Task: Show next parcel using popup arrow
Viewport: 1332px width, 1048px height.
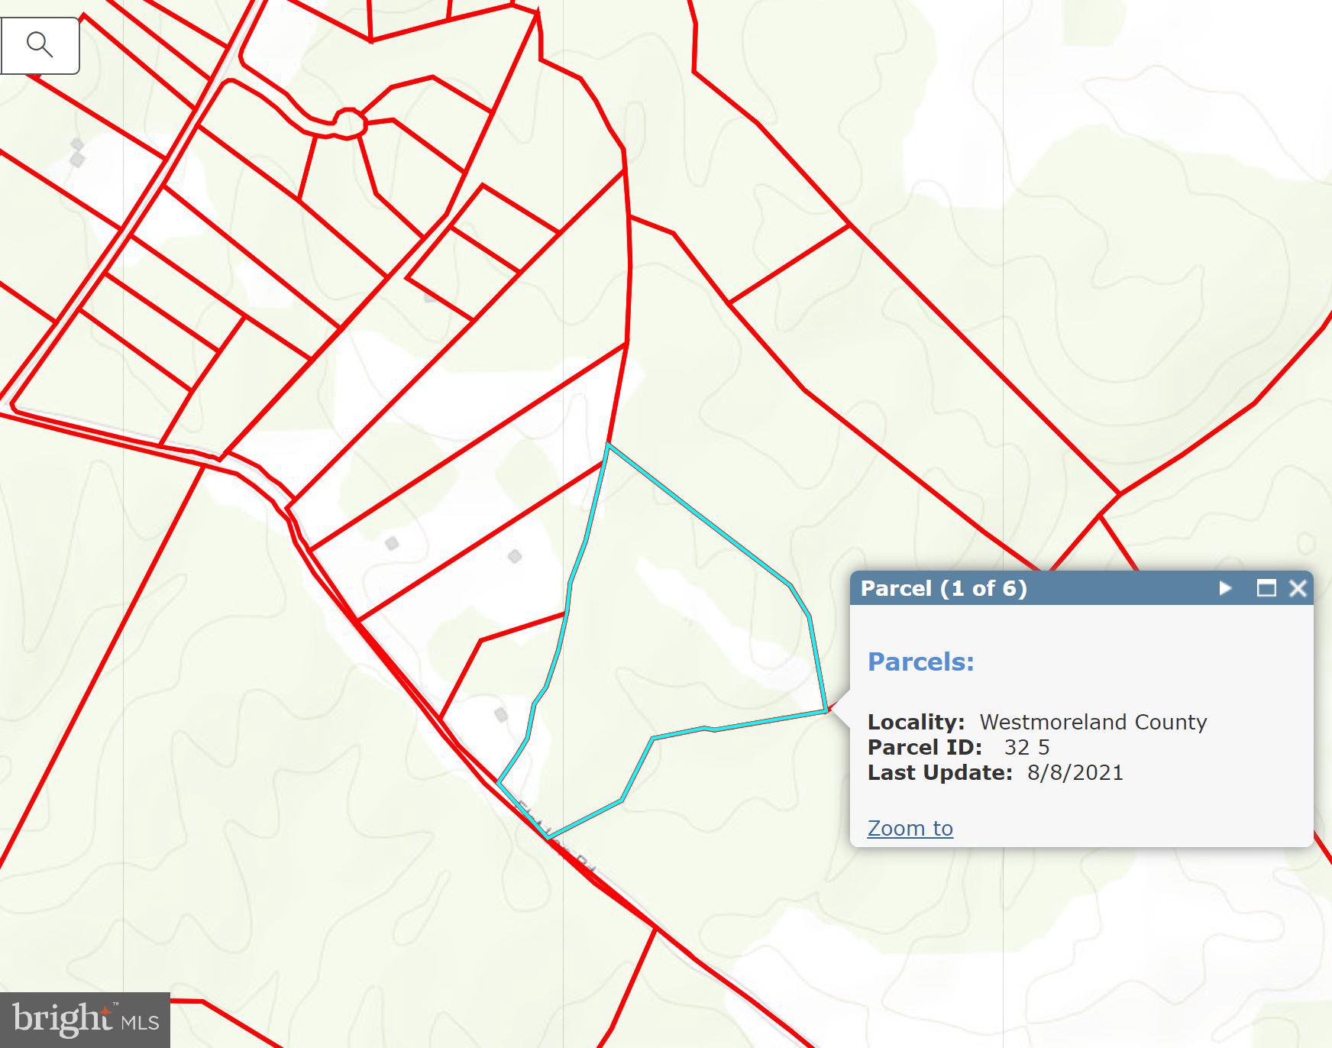Action: point(1225,588)
